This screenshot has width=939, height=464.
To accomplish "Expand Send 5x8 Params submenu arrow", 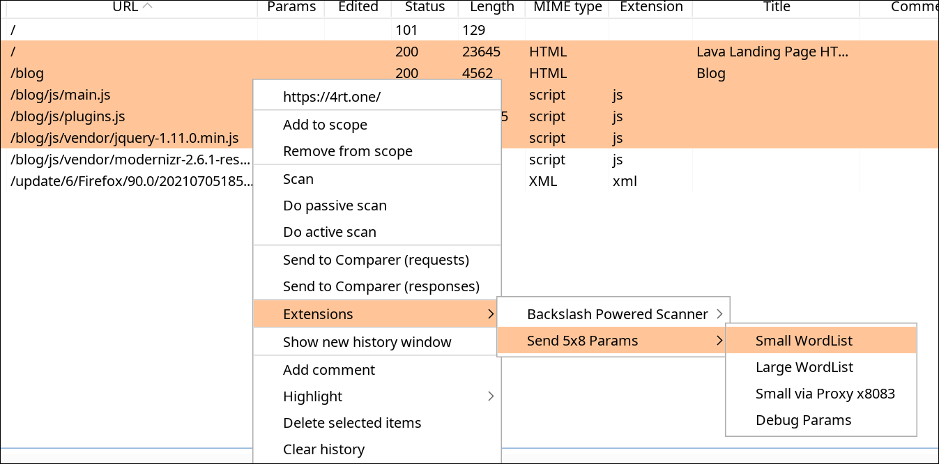I will click(719, 341).
